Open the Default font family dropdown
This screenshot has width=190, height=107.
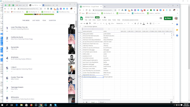(121, 23)
